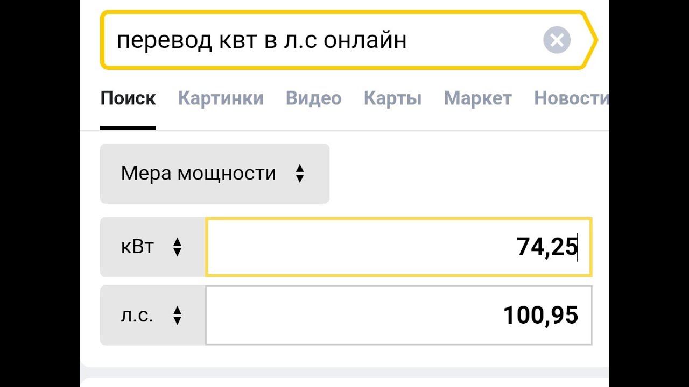Screen dimensions: 689x387
Task: Select the Маркет tab
Action: 477,98
